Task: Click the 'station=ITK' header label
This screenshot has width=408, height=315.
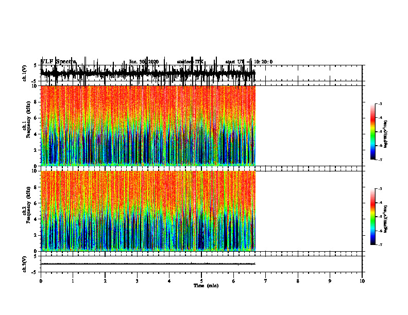Action: click(190, 62)
